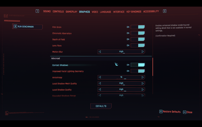Click the previous tab key icon labeled 1
This screenshot has width=202, height=127.
[37, 11]
